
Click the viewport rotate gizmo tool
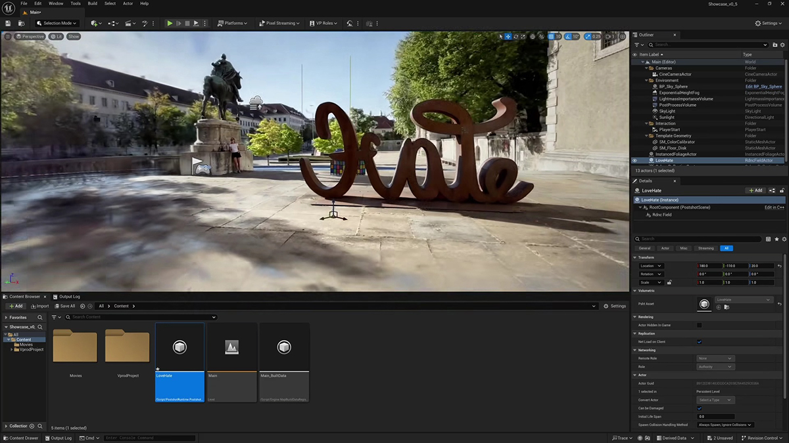(516, 37)
